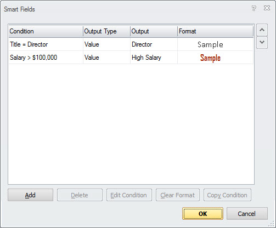The height and width of the screenshot is (228, 276).
Task: Click the Copy Condition button
Action: (x=227, y=195)
